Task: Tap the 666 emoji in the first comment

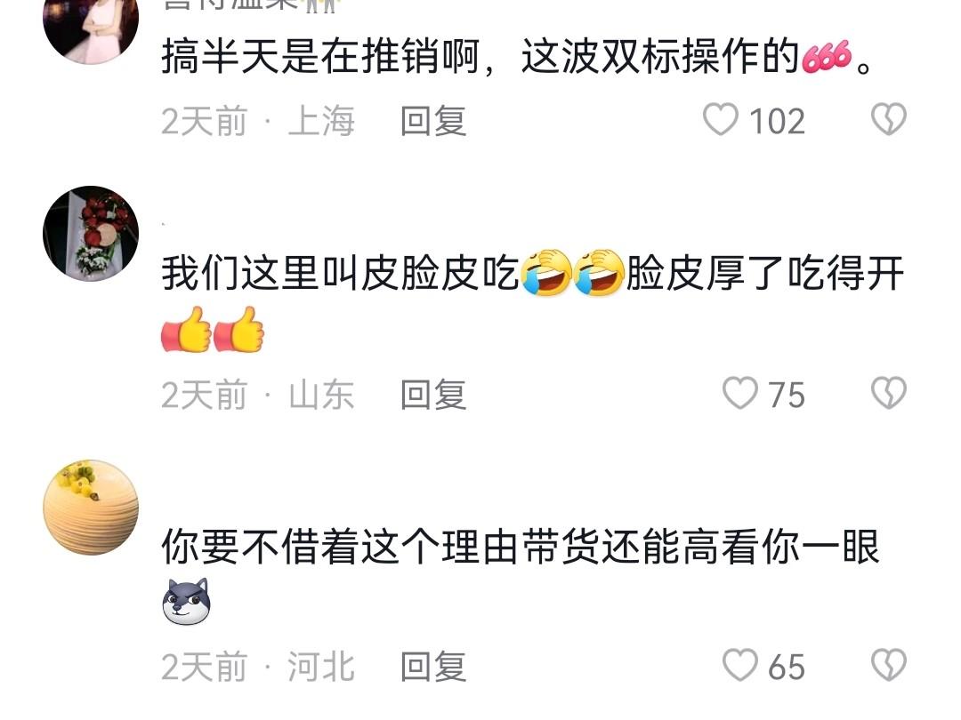Action: pos(827,57)
